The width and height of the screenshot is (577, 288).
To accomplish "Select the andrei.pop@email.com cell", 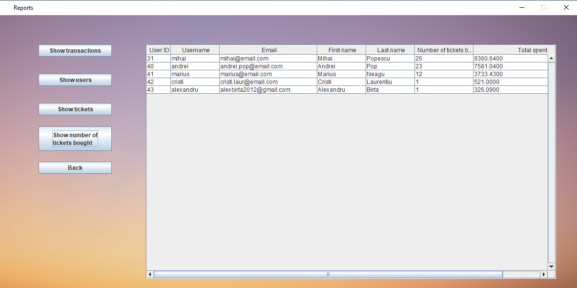I will point(268,66).
